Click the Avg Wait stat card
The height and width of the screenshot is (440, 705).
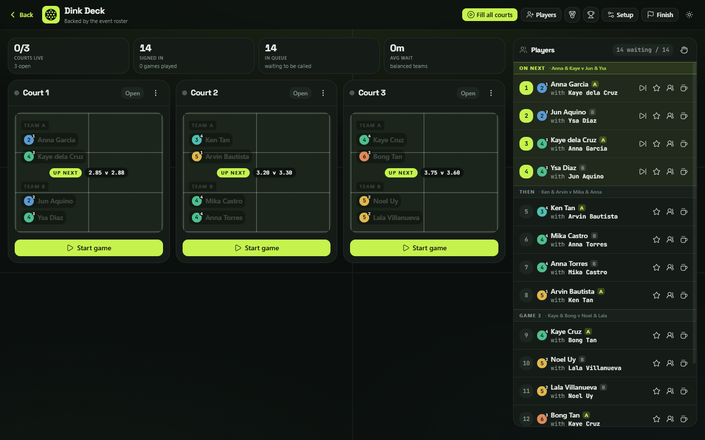445,56
